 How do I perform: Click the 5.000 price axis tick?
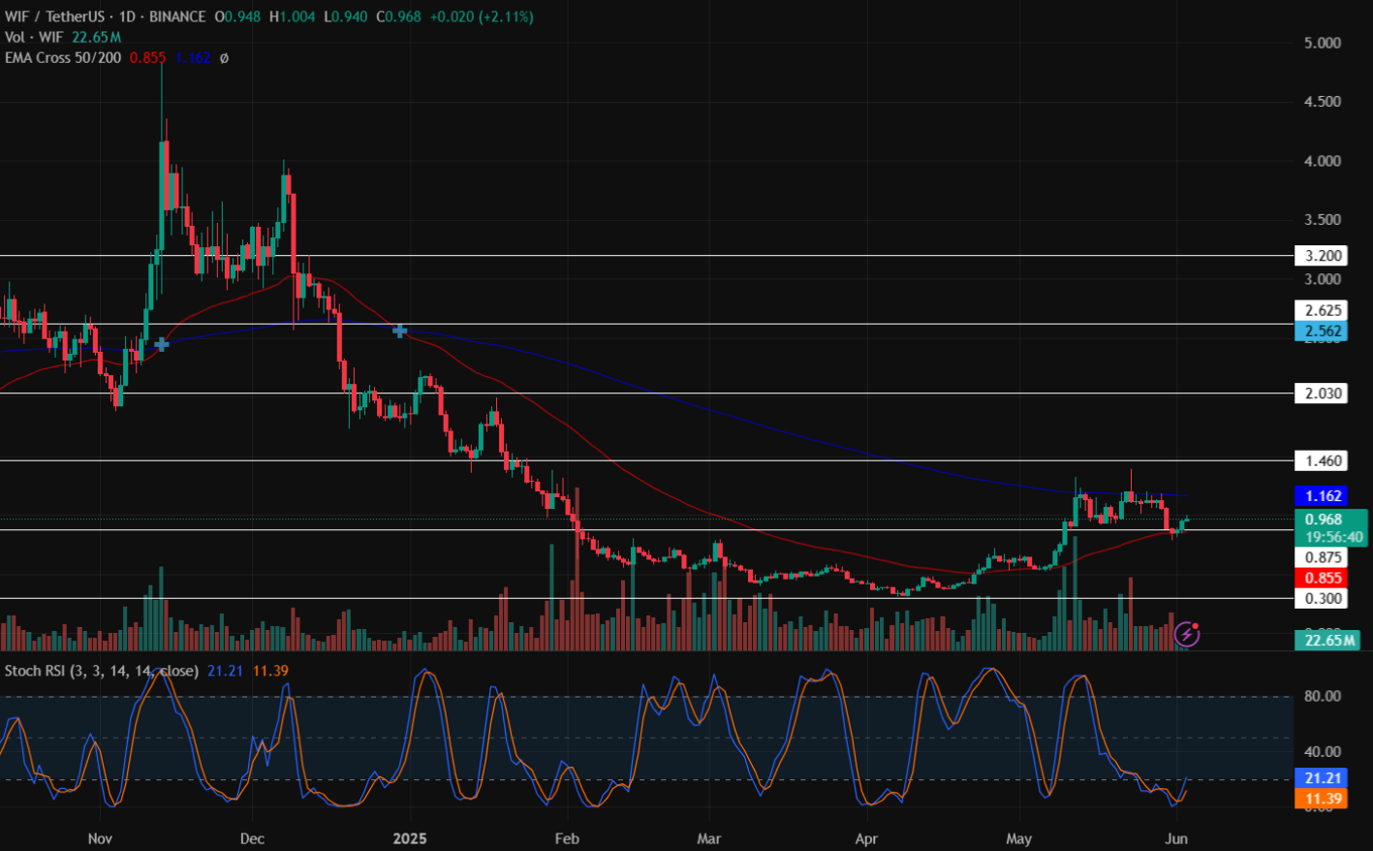(1323, 43)
